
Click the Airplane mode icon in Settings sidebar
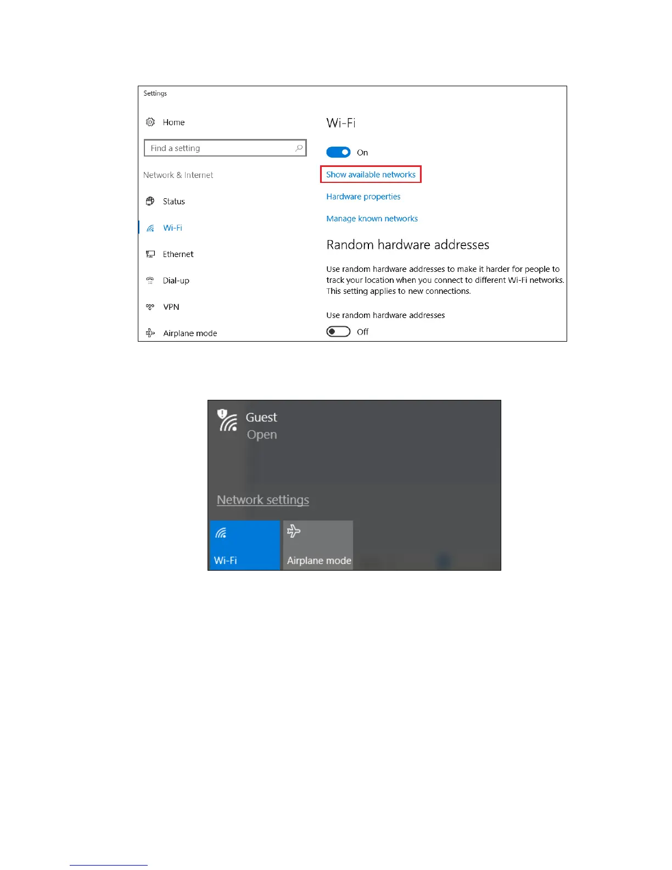pos(150,333)
